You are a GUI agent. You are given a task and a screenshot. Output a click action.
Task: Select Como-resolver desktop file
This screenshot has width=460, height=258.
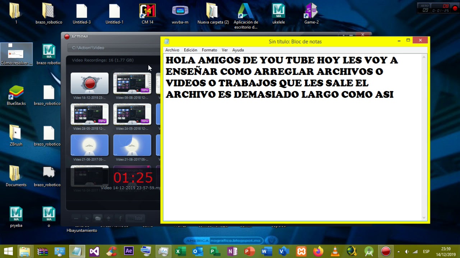click(x=16, y=54)
